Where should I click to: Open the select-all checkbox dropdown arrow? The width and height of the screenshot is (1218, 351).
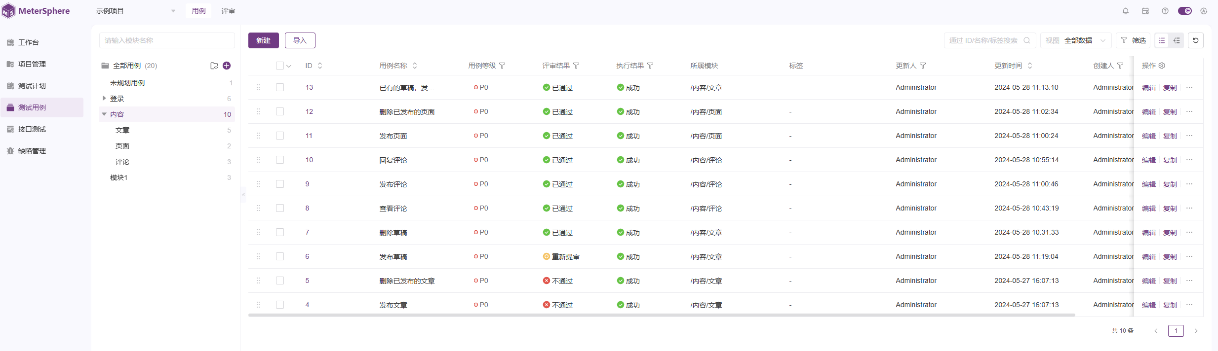289,66
